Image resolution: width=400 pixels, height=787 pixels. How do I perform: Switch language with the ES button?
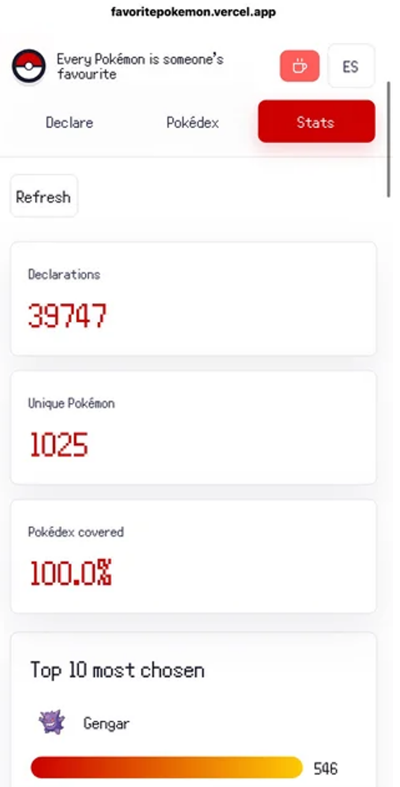(x=351, y=66)
